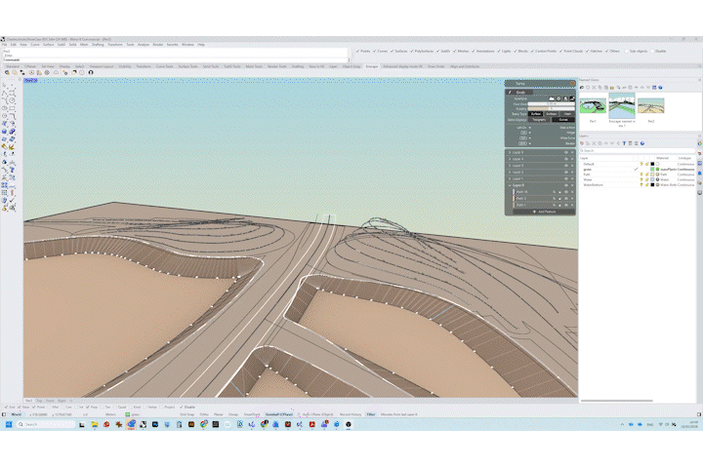Expand Layer 2 in the Terra panel

coord(509,173)
